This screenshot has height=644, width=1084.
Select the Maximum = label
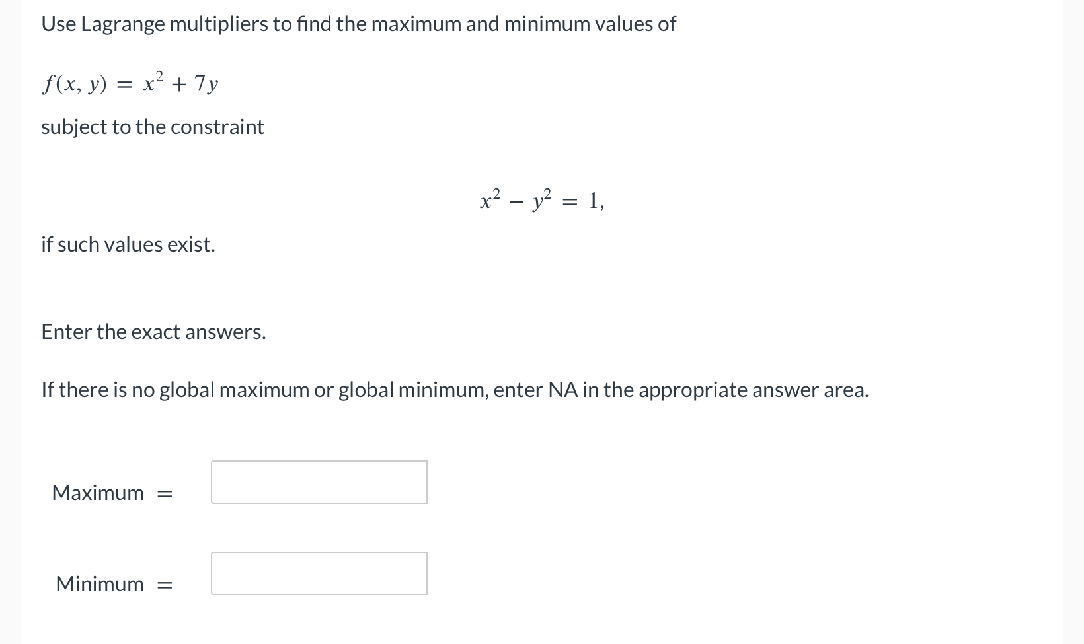(112, 493)
